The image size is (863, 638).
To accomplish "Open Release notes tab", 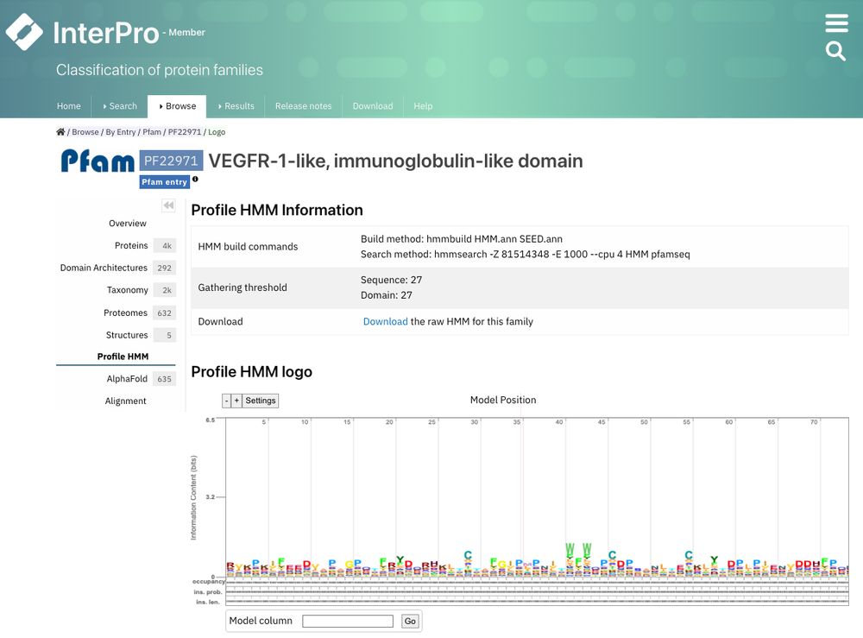I will tap(303, 105).
